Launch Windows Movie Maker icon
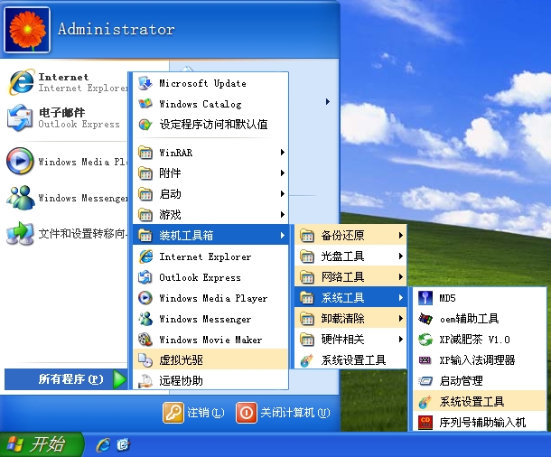Image resolution: width=551 pixels, height=457 pixels. tap(145, 340)
